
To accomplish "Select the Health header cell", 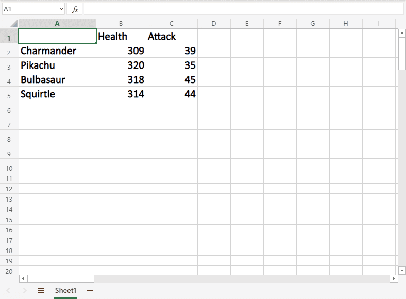I will tap(121, 37).
